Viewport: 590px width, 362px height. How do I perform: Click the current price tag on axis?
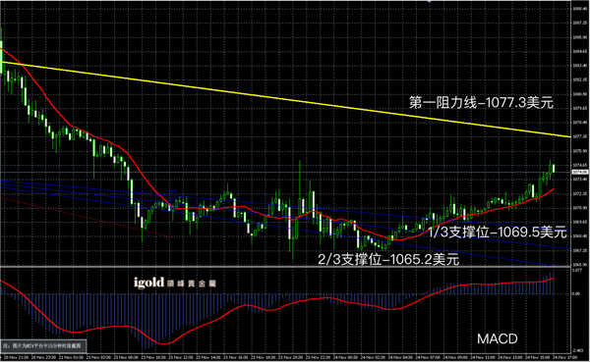[x=580, y=172]
